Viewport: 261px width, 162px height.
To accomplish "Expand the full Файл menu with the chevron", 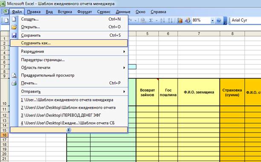I will click(x=69, y=130).
